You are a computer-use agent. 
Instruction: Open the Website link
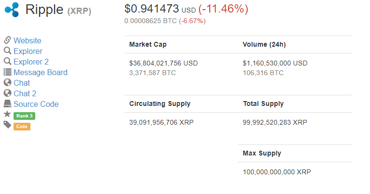(x=28, y=40)
